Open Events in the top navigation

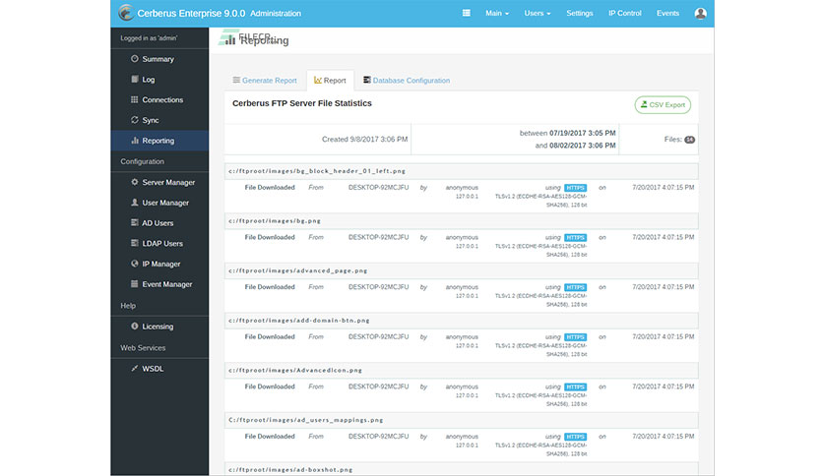pos(667,13)
